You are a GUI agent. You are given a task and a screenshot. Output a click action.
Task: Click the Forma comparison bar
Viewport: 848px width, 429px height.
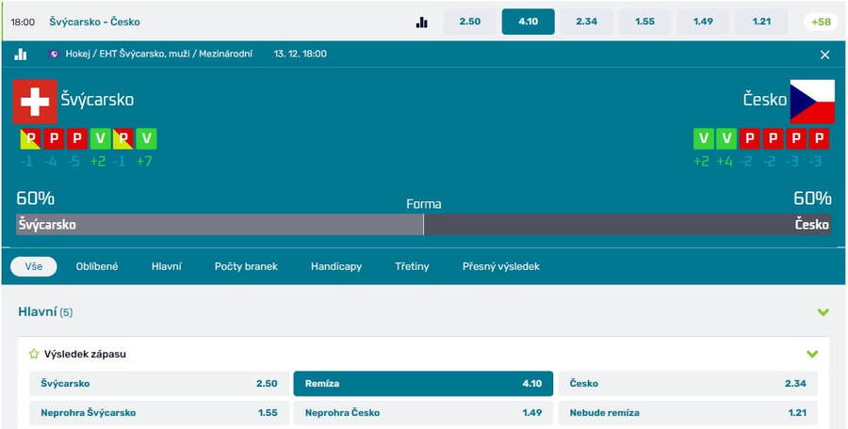(423, 224)
